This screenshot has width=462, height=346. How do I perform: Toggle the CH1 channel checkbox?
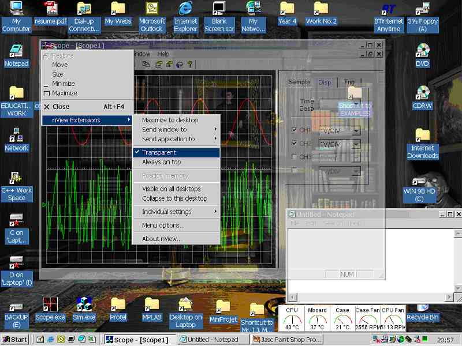(x=295, y=130)
